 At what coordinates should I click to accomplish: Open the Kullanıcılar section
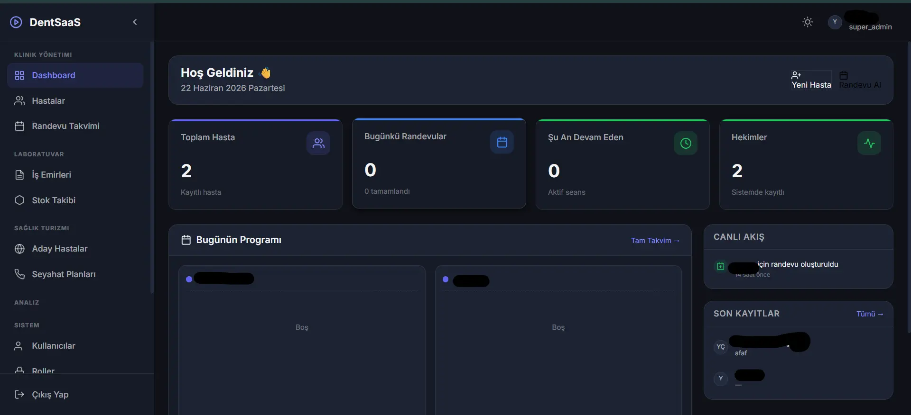(x=75, y=346)
